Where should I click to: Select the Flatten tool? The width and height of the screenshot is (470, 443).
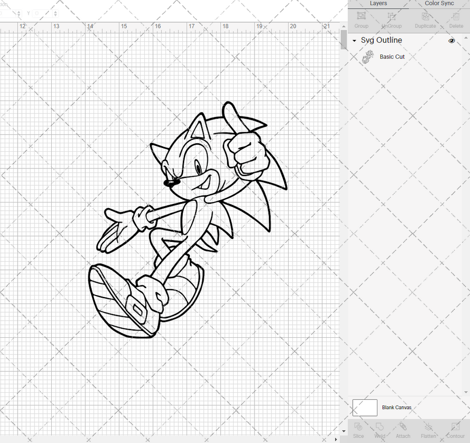(428, 430)
